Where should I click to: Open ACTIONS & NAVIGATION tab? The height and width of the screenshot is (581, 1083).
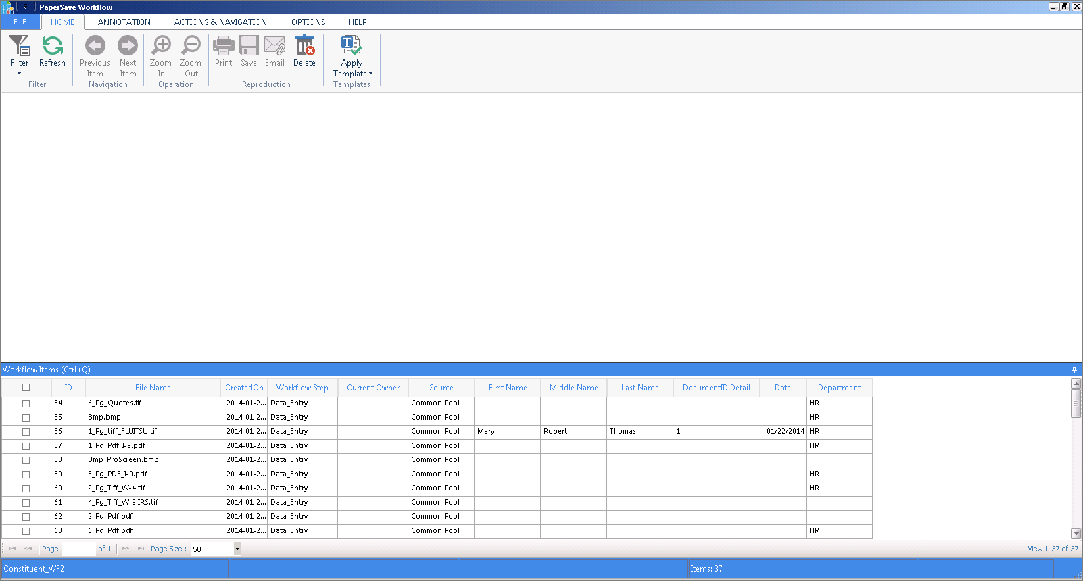pos(220,22)
